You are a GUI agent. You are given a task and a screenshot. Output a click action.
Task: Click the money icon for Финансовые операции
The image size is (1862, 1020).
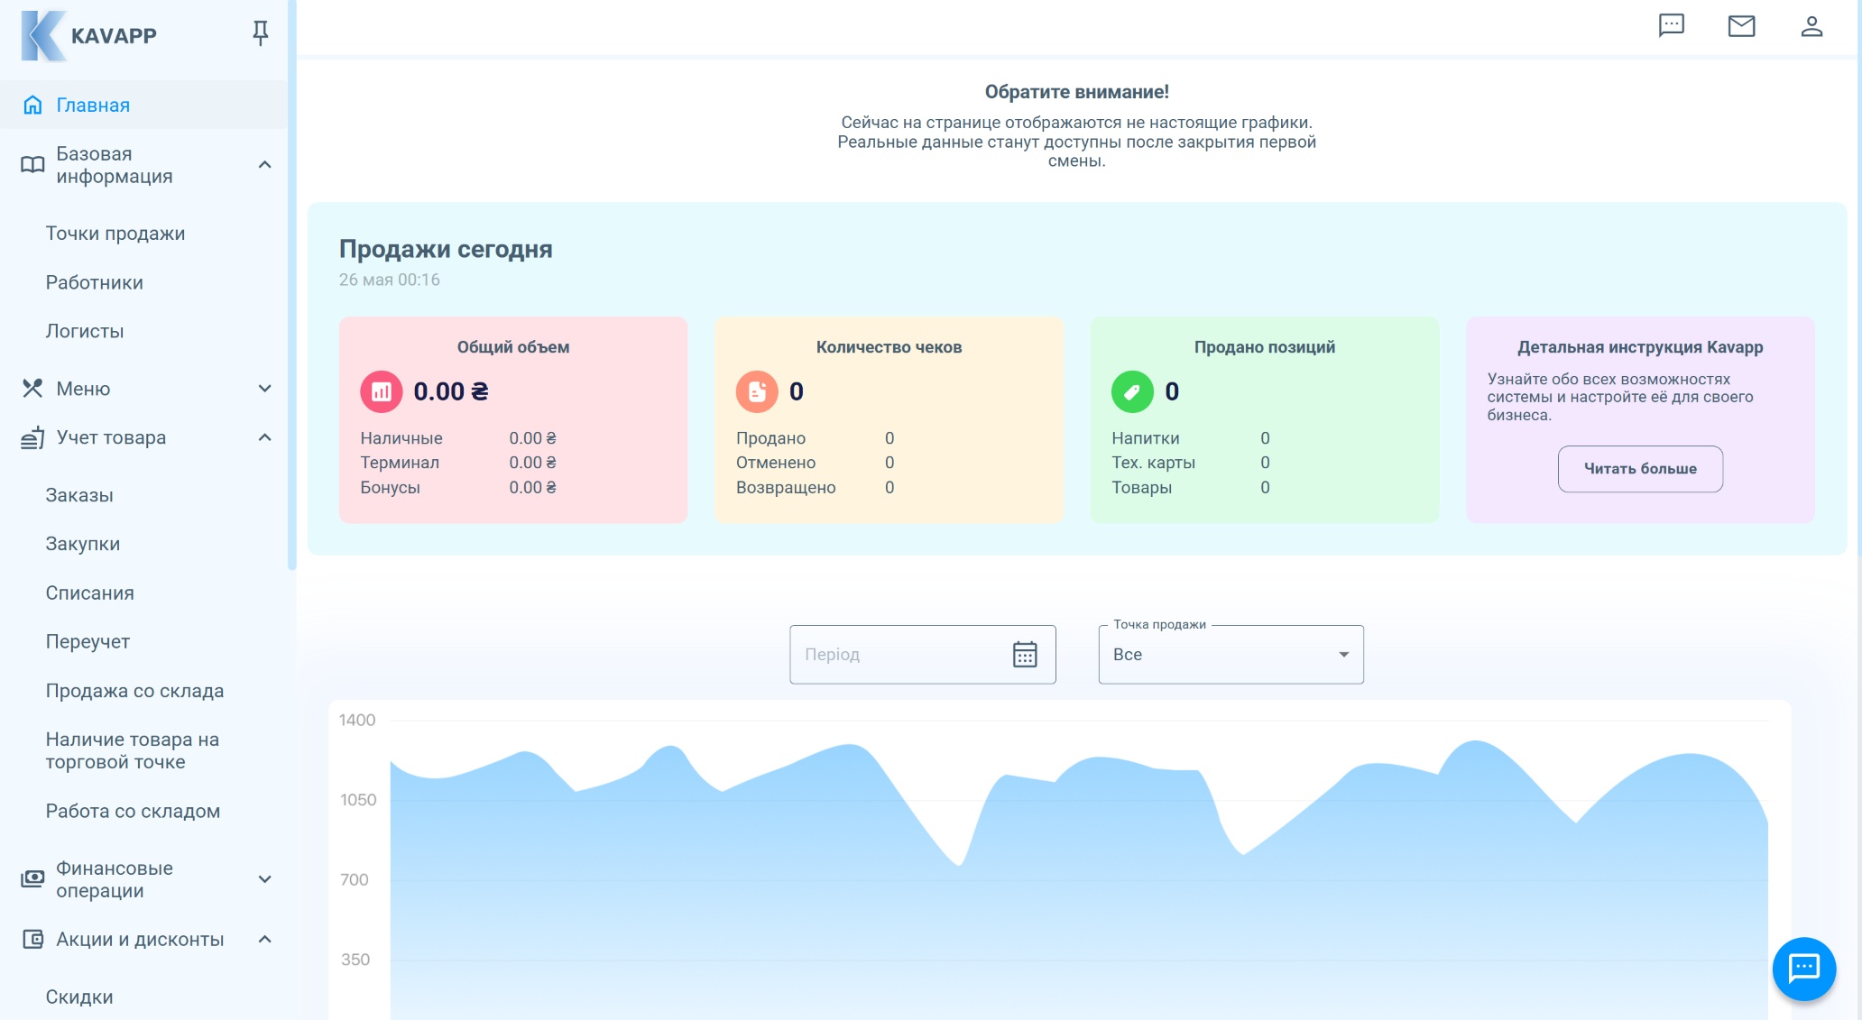[x=32, y=878]
